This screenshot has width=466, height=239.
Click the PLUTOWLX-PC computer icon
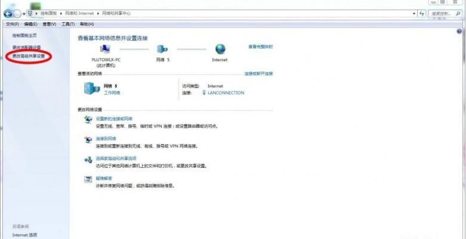(106, 49)
